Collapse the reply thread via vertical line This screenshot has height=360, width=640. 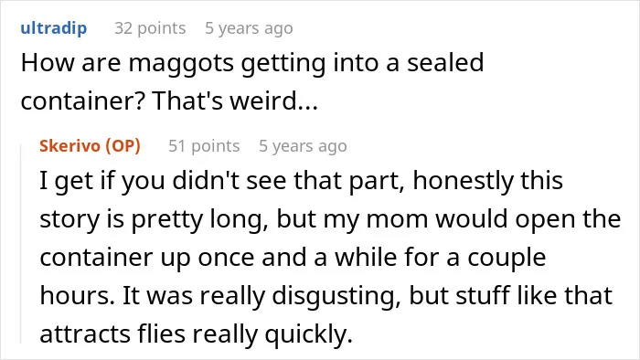tap(21, 243)
